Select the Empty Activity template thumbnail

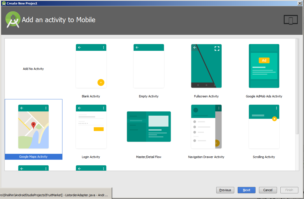click(x=149, y=66)
